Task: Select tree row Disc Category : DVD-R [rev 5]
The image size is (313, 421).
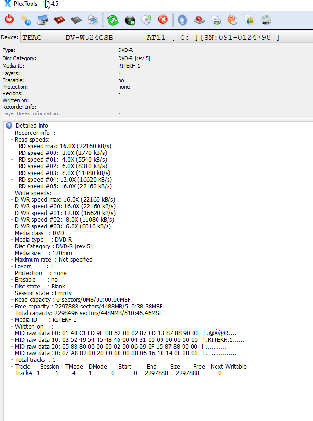Action: [x=54, y=246]
